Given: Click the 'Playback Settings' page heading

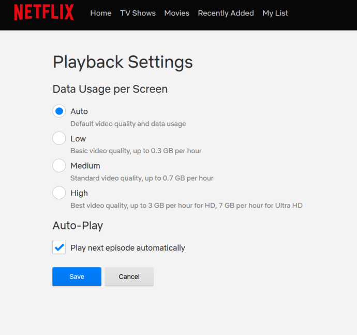Looking at the screenshot, I should pyautogui.click(x=123, y=62).
